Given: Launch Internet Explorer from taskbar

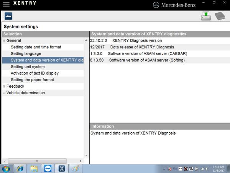Looking at the screenshot, I should [x=20, y=169].
